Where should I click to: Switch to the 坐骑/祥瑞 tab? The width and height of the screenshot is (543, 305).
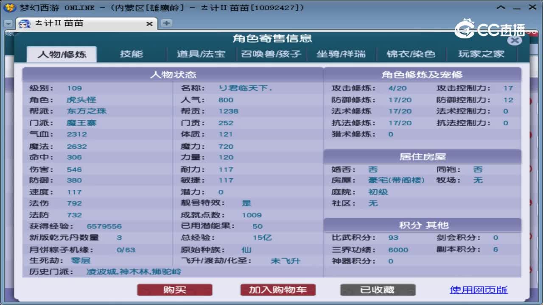point(342,54)
